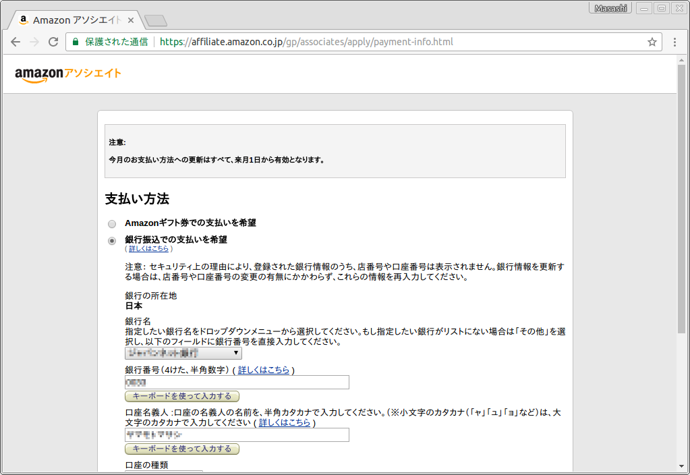
Task: Click キーボードを使って入力する under 銀行番号
Action: click(x=181, y=396)
